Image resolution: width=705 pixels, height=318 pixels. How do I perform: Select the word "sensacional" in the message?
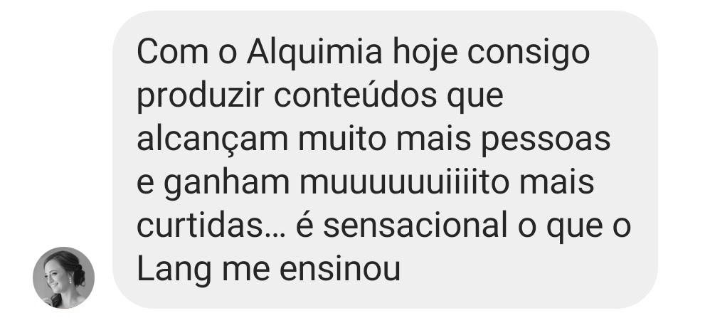[x=415, y=226]
